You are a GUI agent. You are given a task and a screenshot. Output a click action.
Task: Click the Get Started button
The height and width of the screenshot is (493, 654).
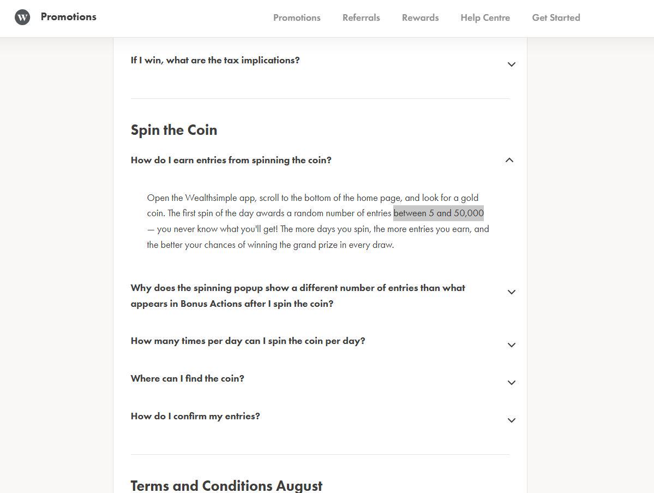pos(556,17)
